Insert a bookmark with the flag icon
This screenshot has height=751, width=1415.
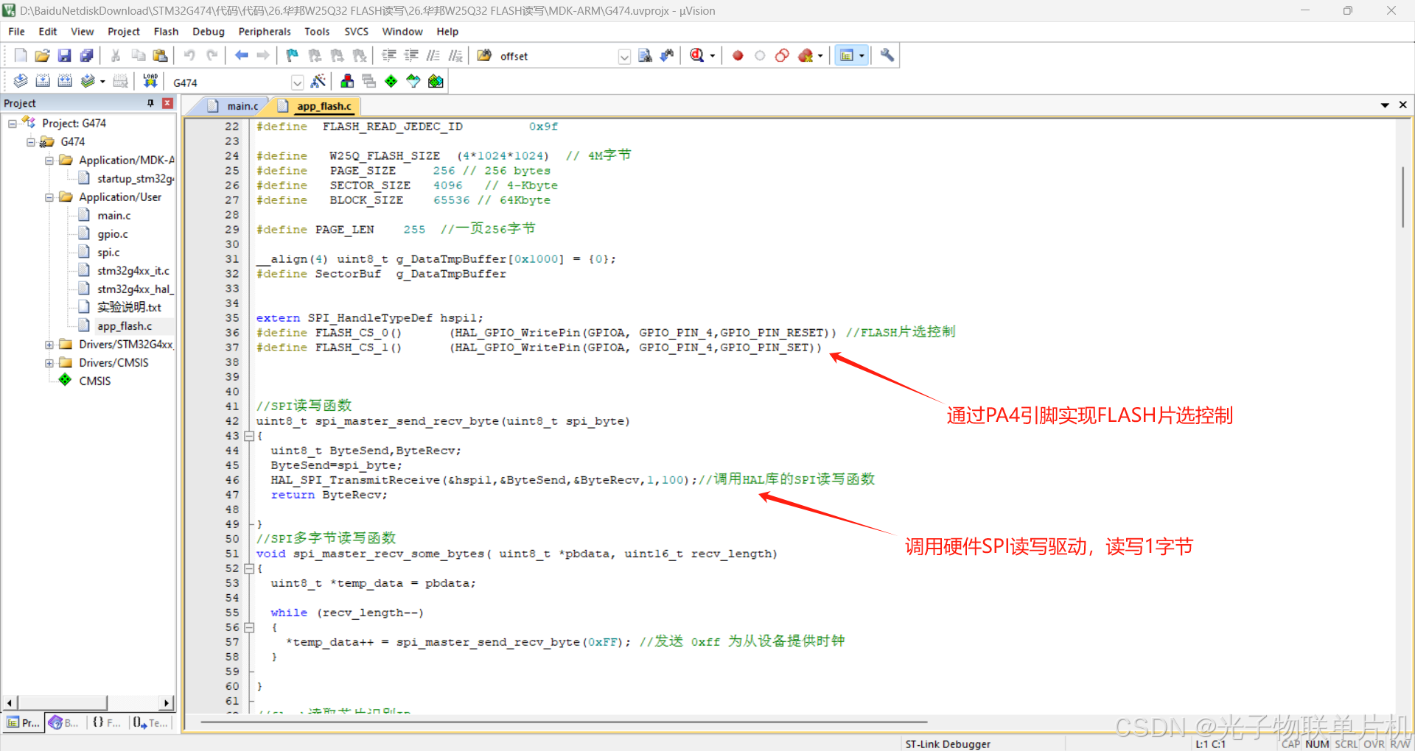tap(293, 56)
